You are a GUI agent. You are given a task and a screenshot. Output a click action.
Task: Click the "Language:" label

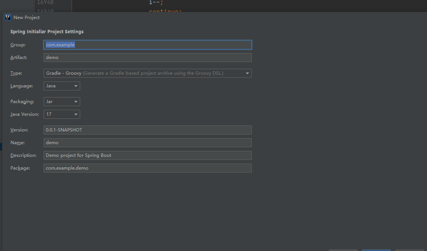click(x=22, y=86)
